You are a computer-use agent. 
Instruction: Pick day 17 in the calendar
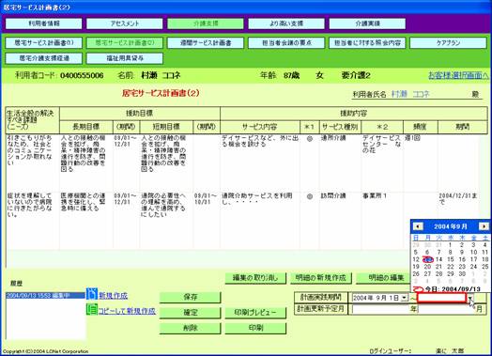click(x=473, y=259)
